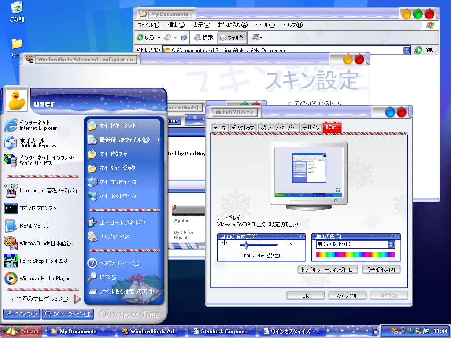The width and height of the screenshot is (451, 338).
Task: Open README.TXT from the Start menu
Action: (28, 226)
